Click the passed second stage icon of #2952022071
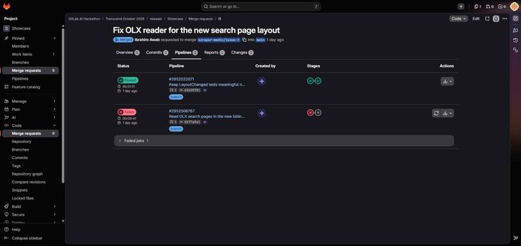Screen dimensions: 521x246 pyautogui.click(x=318, y=80)
